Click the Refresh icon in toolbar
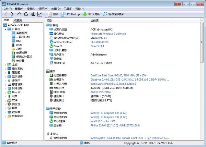The image size is (206, 147). [26, 14]
